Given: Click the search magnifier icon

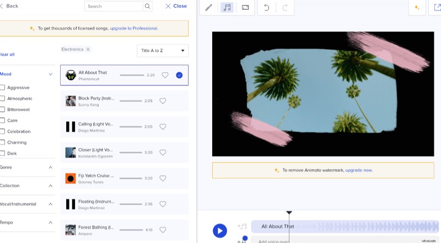Looking at the screenshot, I should pyautogui.click(x=147, y=6).
